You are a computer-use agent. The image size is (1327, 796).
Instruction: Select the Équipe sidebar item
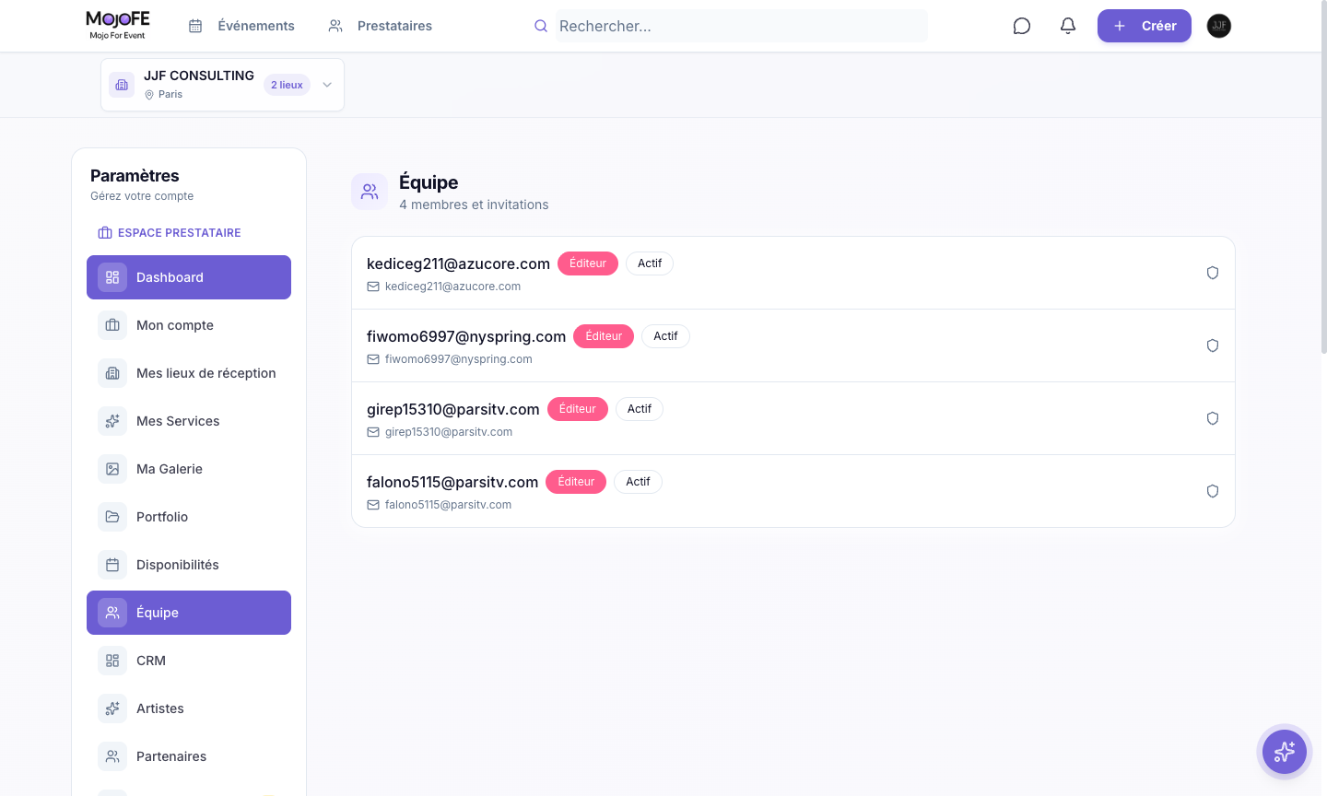click(189, 613)
